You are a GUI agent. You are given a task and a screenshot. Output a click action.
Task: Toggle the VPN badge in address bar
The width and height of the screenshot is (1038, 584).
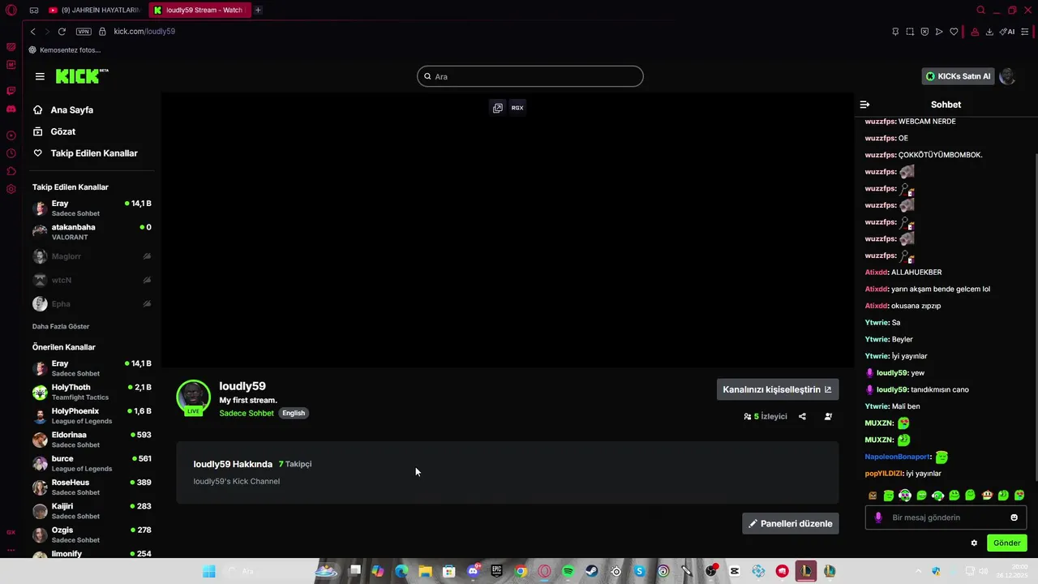pyautogui.click(x=84, y=32)
